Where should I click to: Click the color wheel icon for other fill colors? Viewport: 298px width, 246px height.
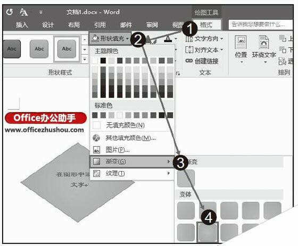96,138
